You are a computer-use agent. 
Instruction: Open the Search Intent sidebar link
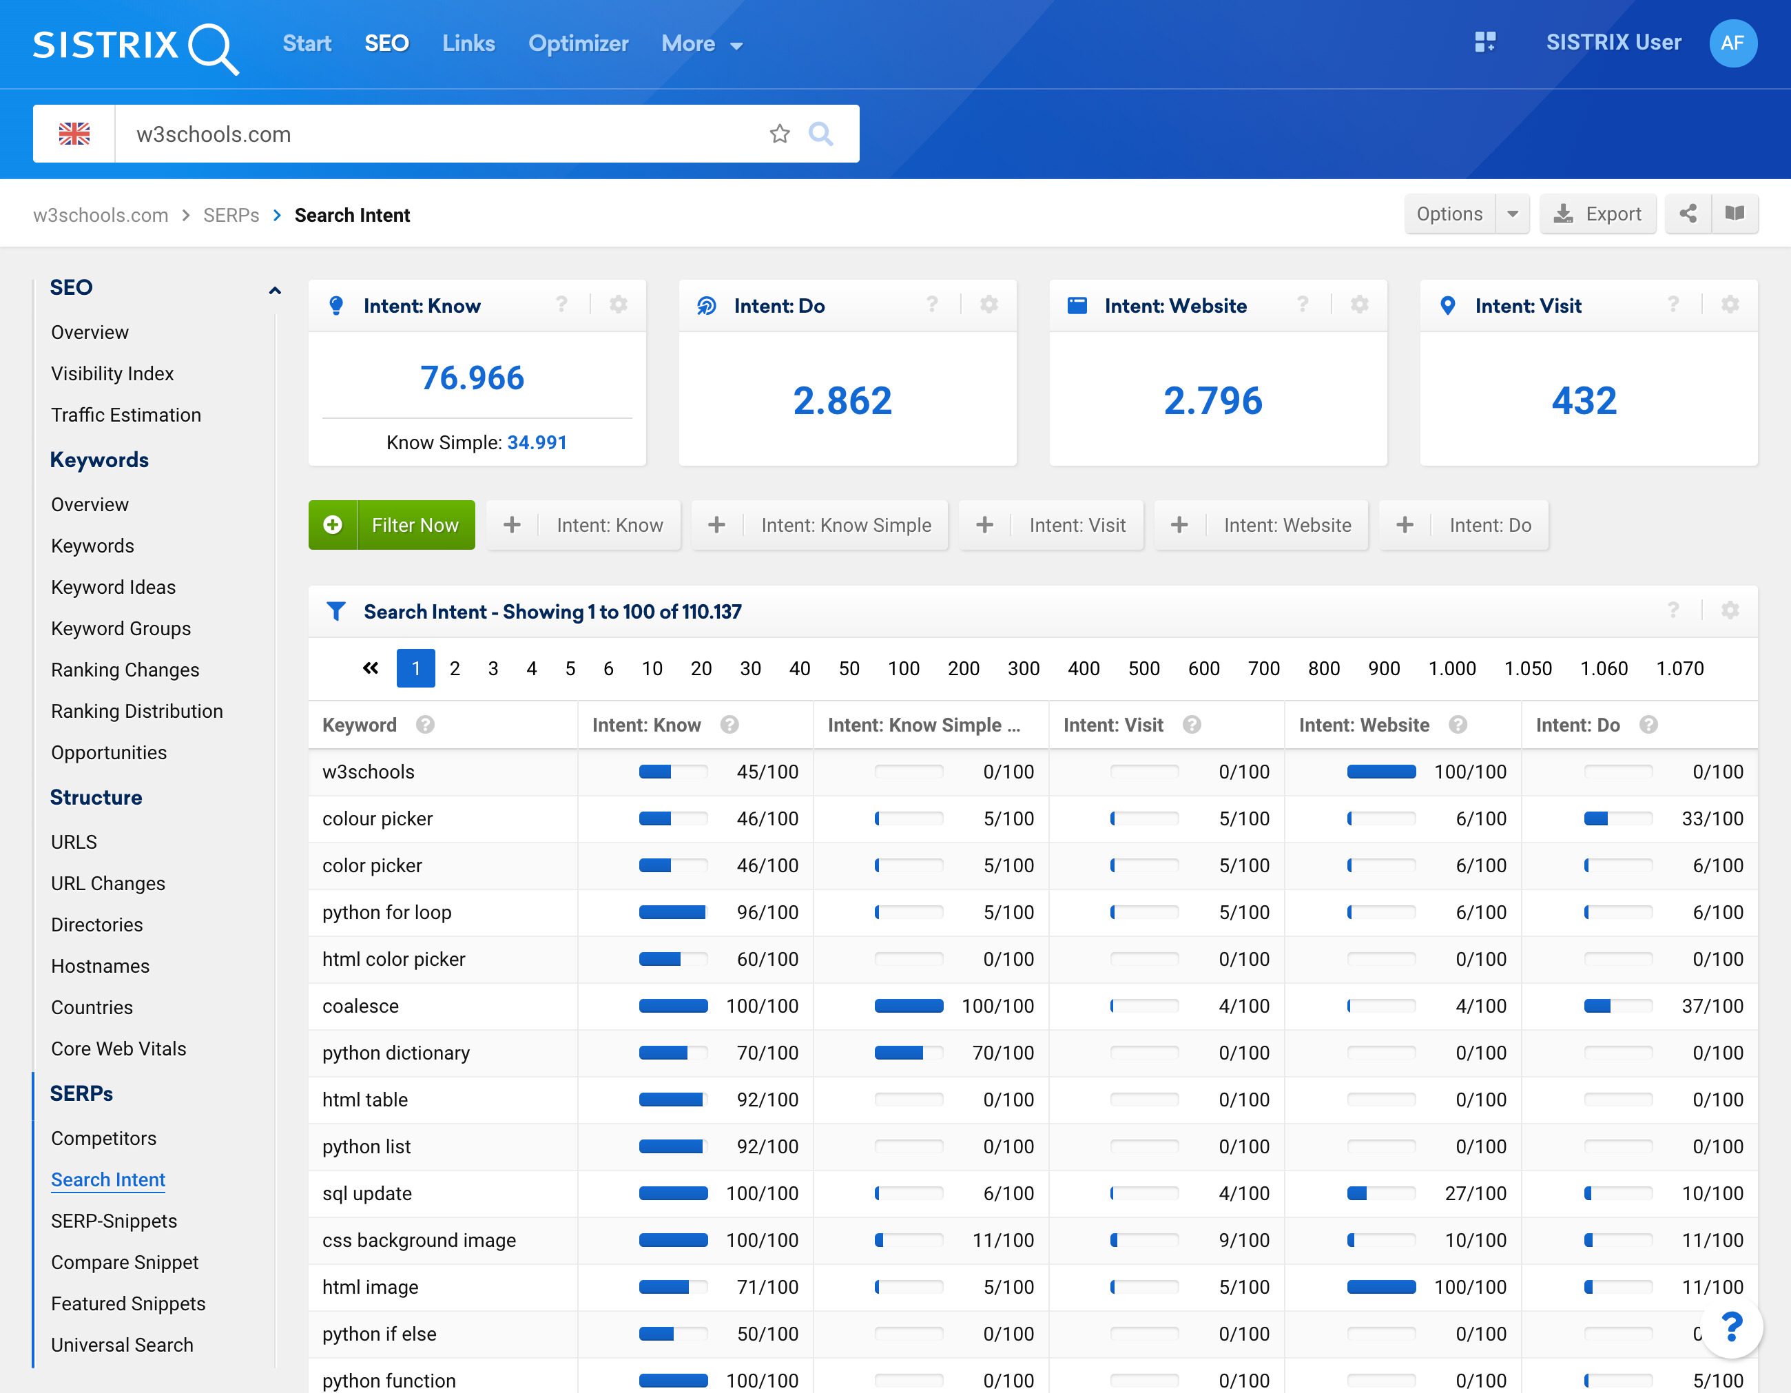[108, 1179]
